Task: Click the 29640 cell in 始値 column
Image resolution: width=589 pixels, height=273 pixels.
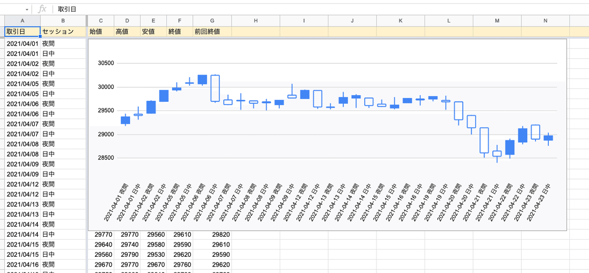Action: (x=101, y=244)
